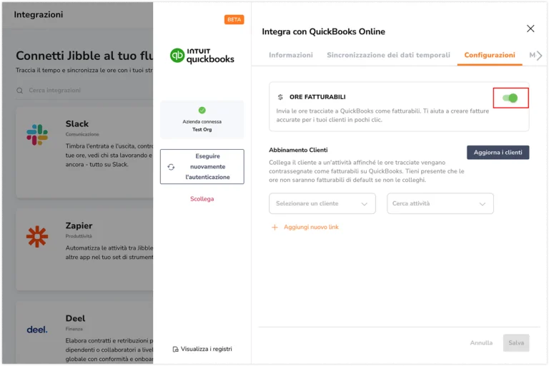This screenshot has height=366, width=549.
Task: Click the Deel logo icon
Action: click(37, 330)
